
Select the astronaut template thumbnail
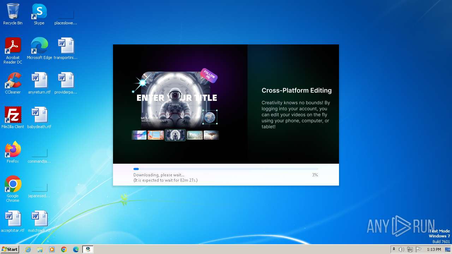(175, 135)
